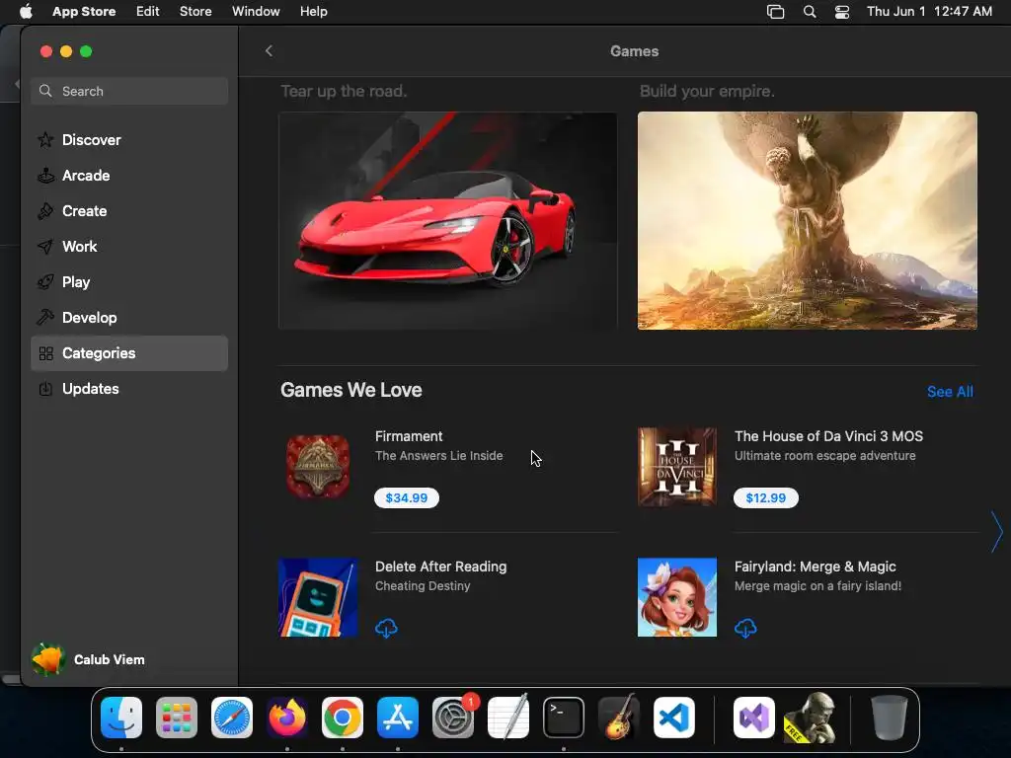Click the Calub Viem account name

(109, 659)
